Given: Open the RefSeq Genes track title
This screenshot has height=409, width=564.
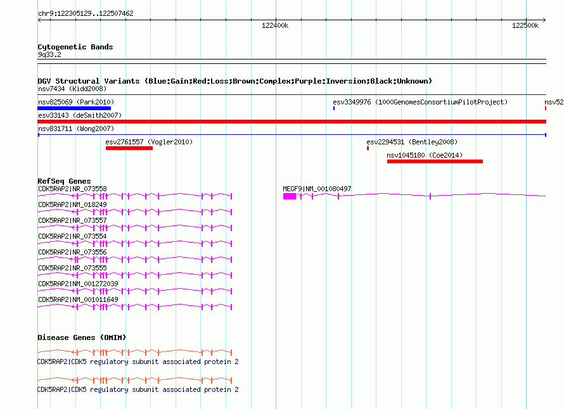Looking at the screenshot, I should coord(64,181).
